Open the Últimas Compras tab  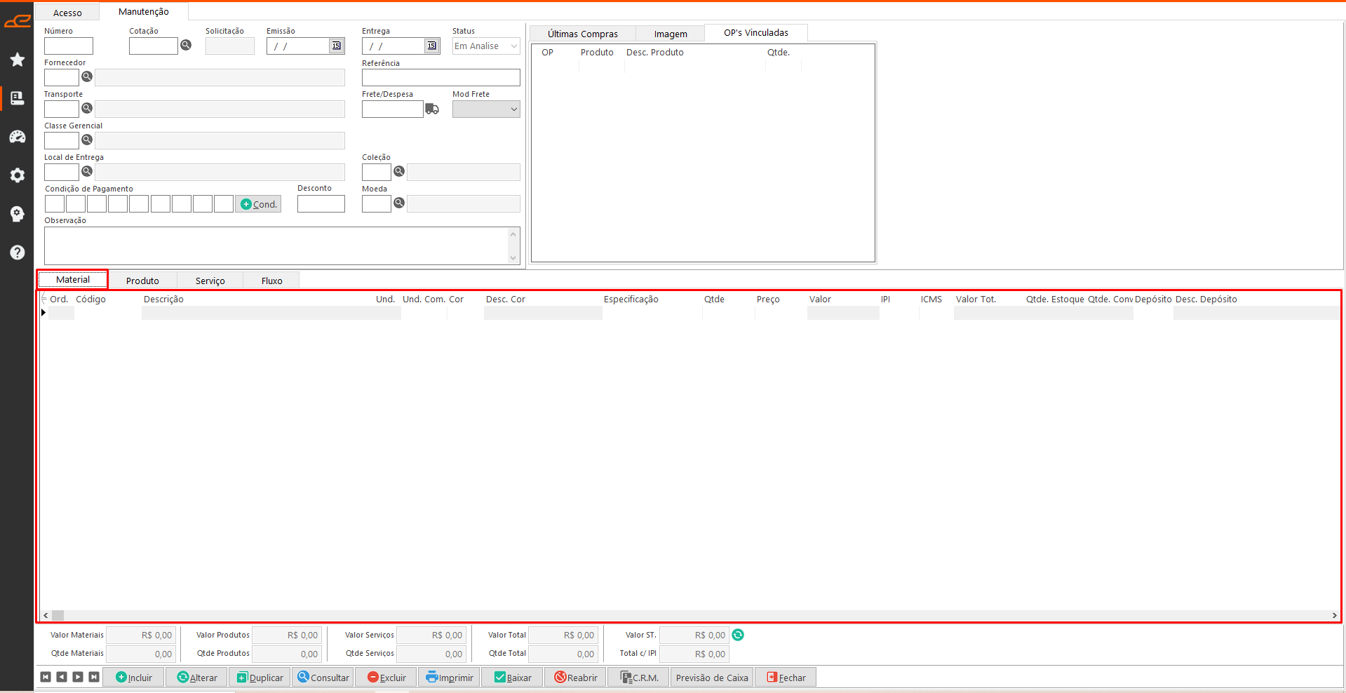582,34
